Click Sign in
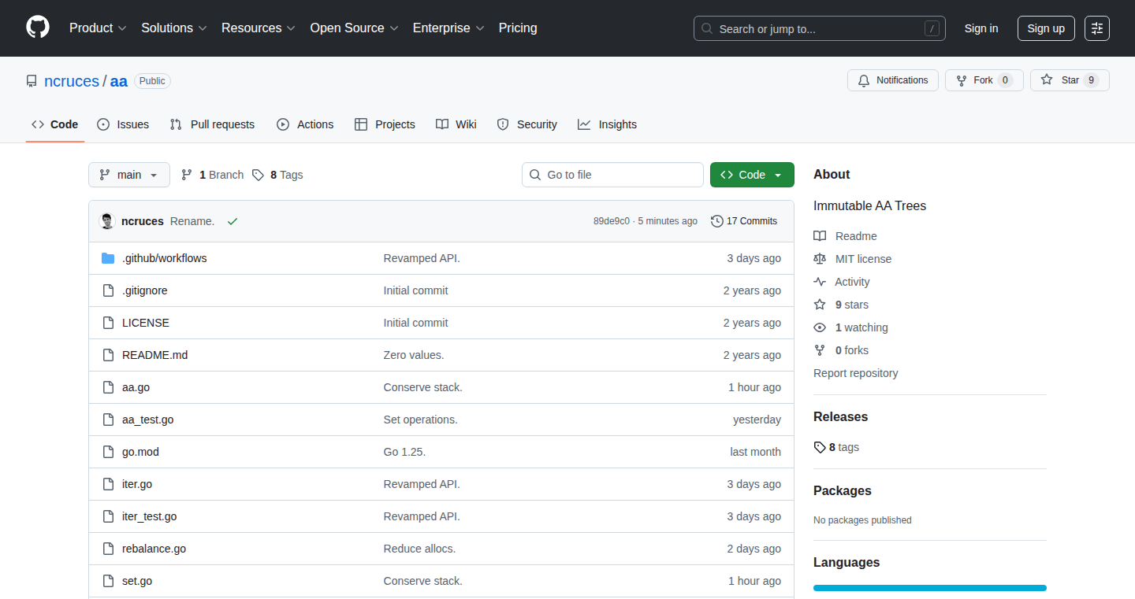The height and width of the screenshot is (599, 1135). pos(981,28)
